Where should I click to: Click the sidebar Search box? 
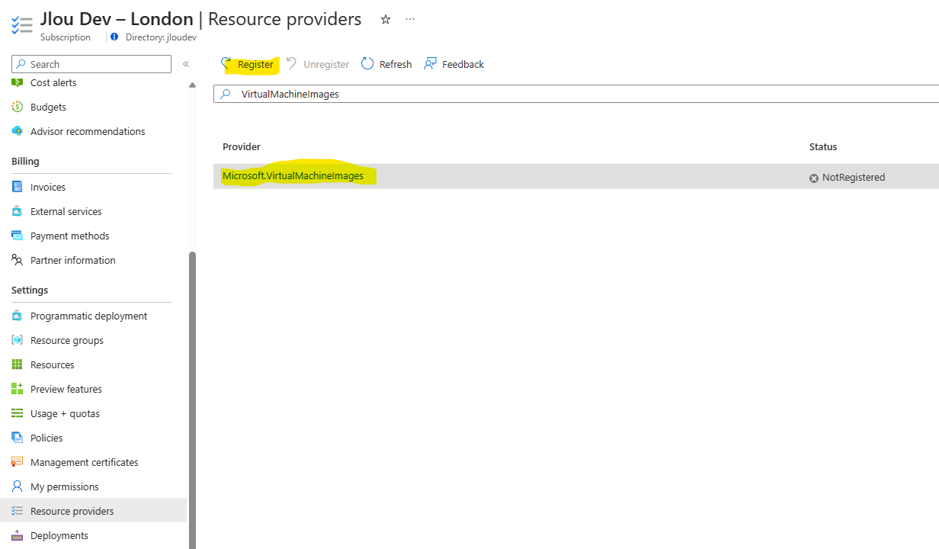point(91,64)
